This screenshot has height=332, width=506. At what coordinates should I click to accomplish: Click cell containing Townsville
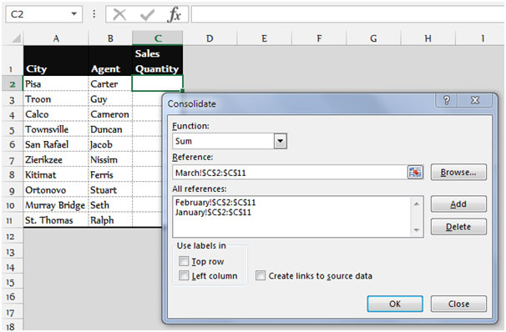(56, 129)
